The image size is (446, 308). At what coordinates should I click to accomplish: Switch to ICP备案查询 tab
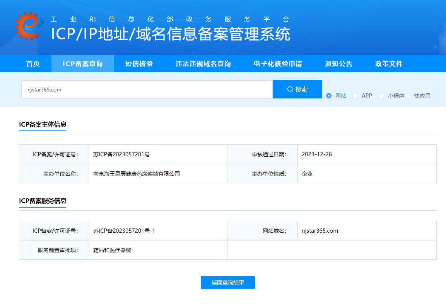83,64
